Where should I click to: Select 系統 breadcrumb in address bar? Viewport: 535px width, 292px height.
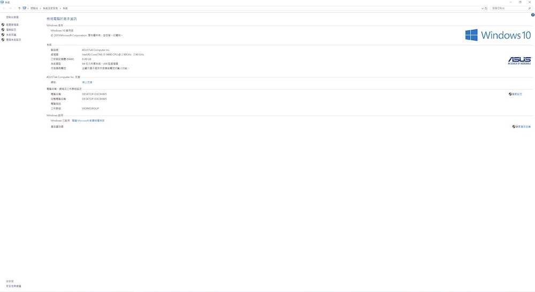(65, 8)
